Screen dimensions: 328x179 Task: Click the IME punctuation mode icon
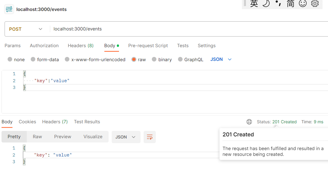(x=278, y=4)
